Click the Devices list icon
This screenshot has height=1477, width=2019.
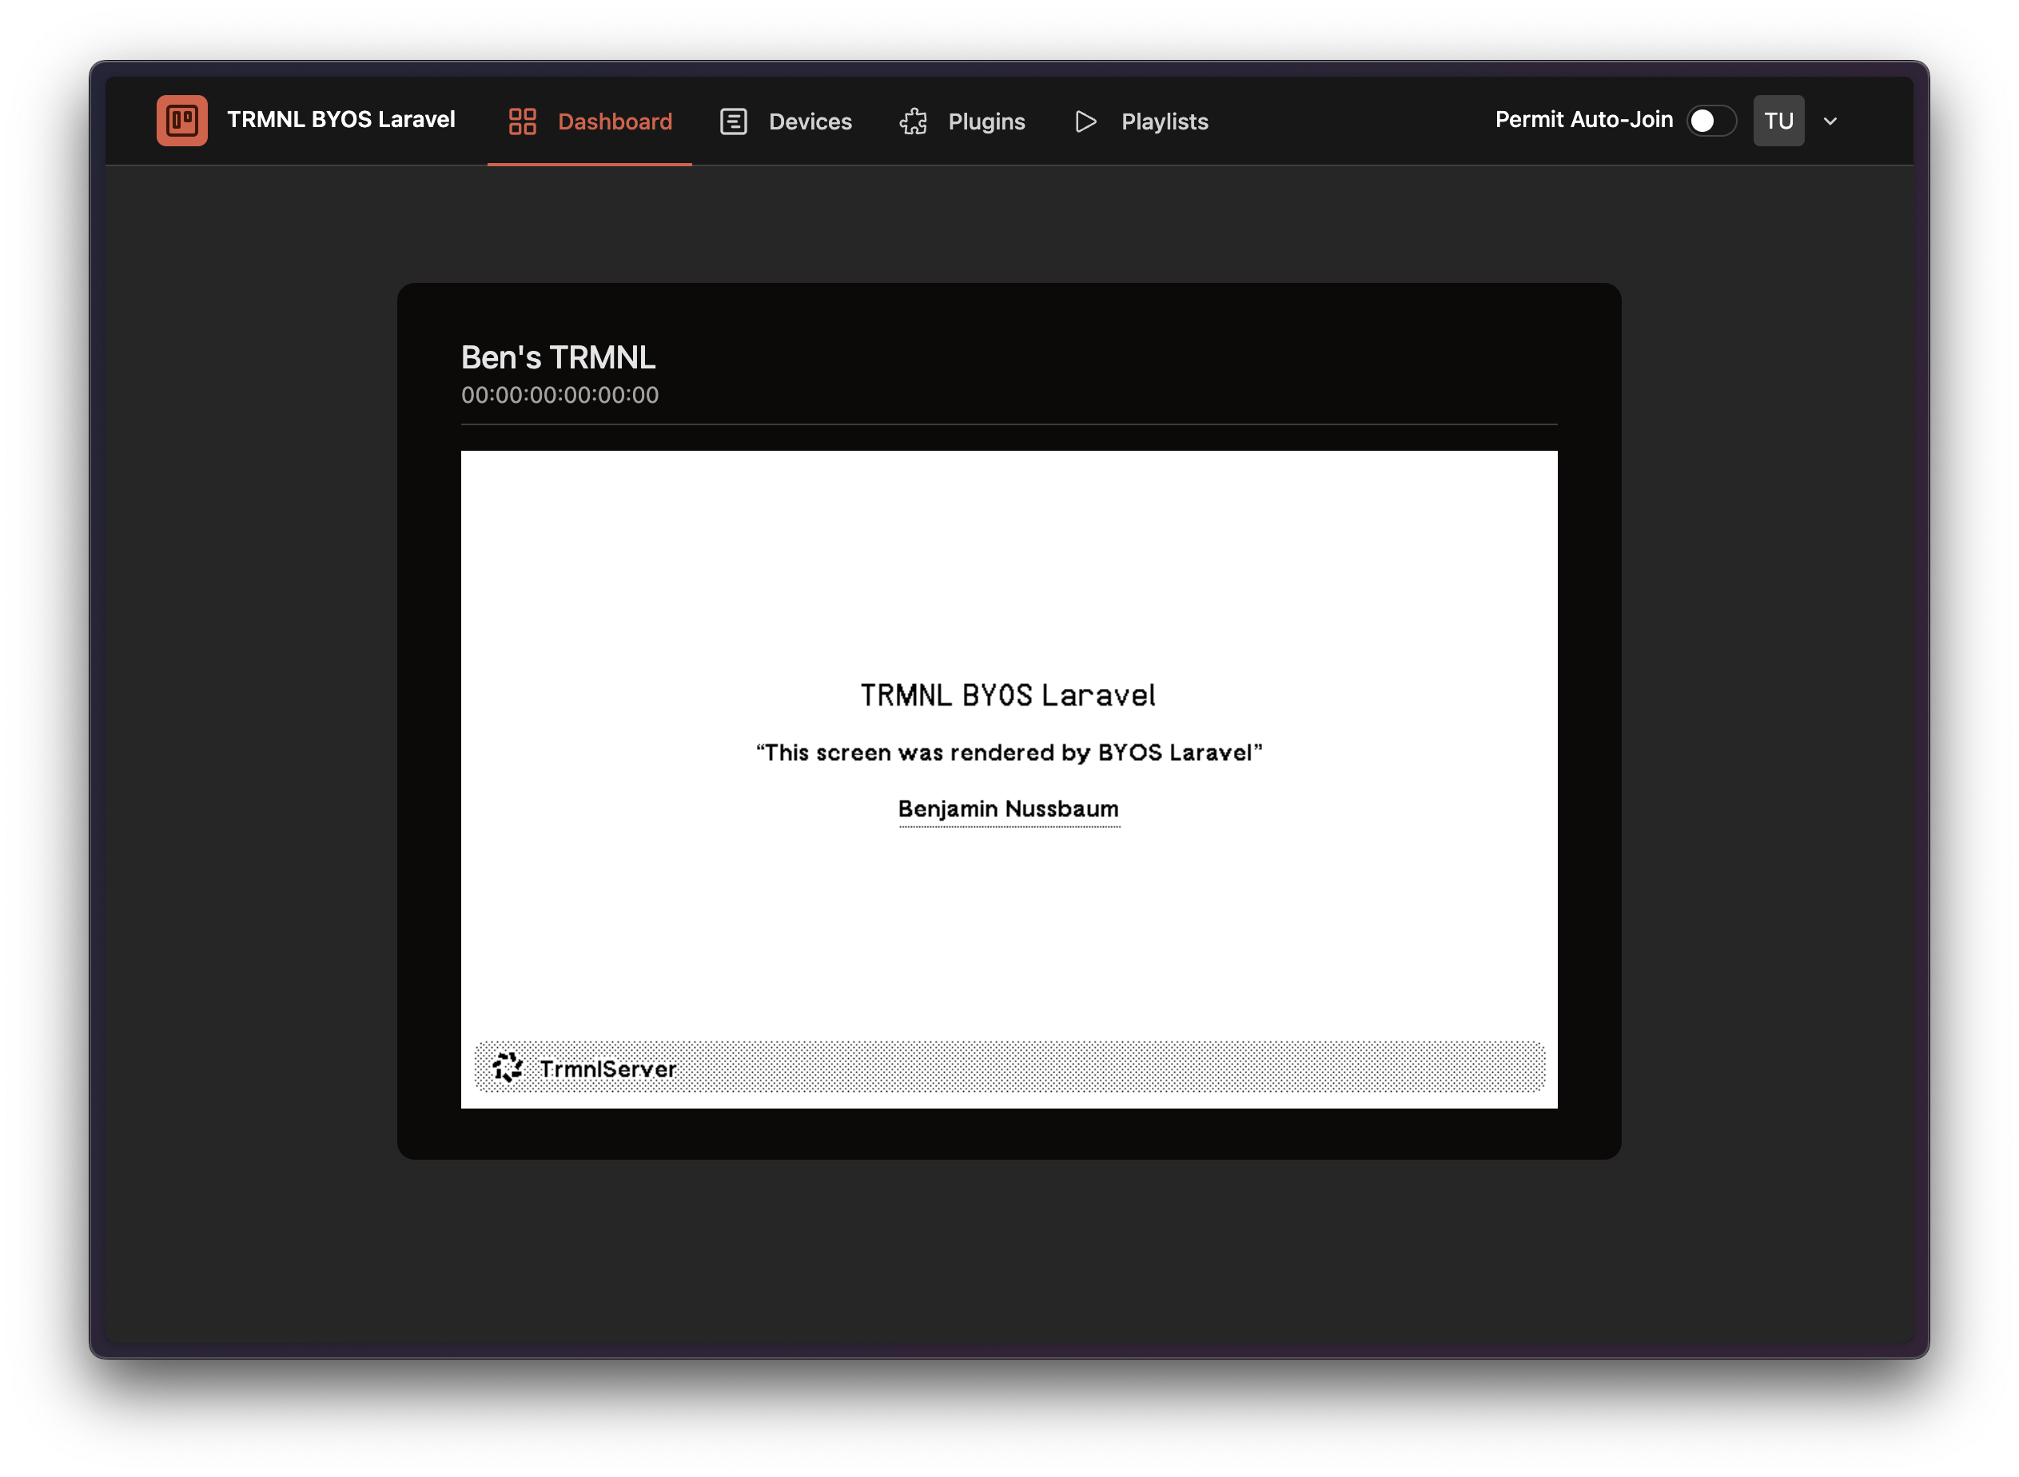coord(733,121)
